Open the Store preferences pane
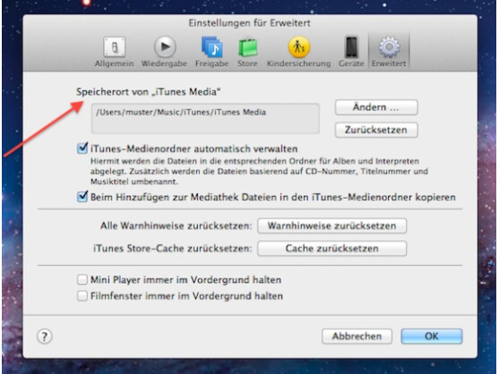Screen dimensions: 499x374 (247, 52)
